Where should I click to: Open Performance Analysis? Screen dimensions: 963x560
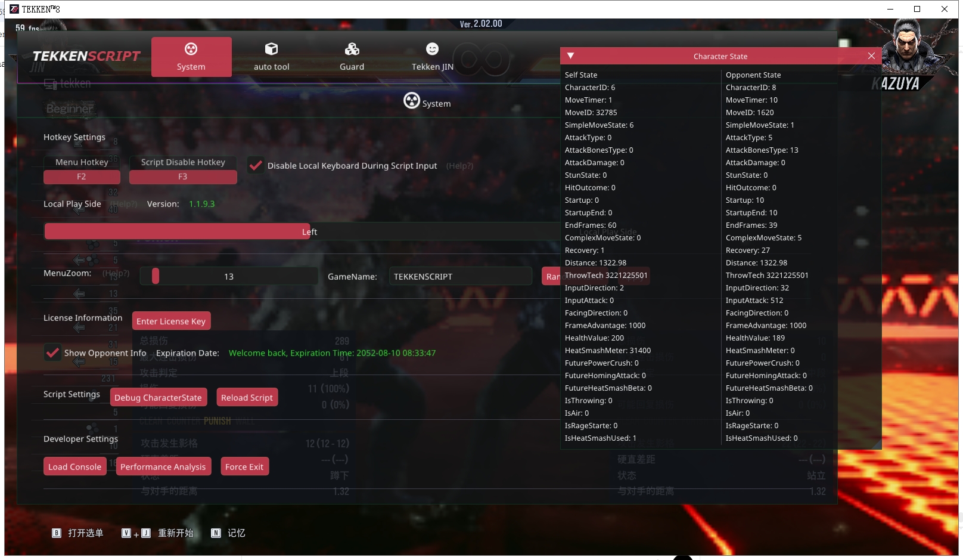click(x=163, y=466)
